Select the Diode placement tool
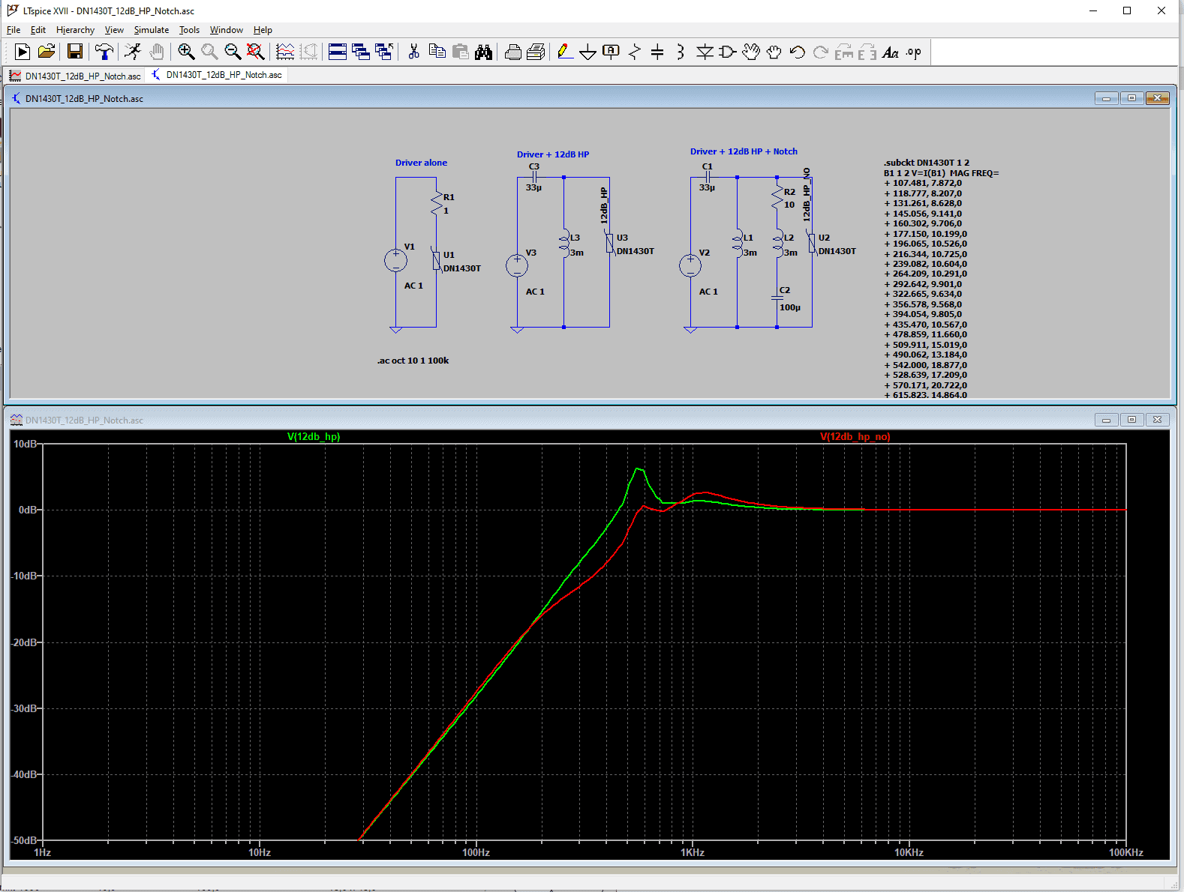 coord(705,52)
